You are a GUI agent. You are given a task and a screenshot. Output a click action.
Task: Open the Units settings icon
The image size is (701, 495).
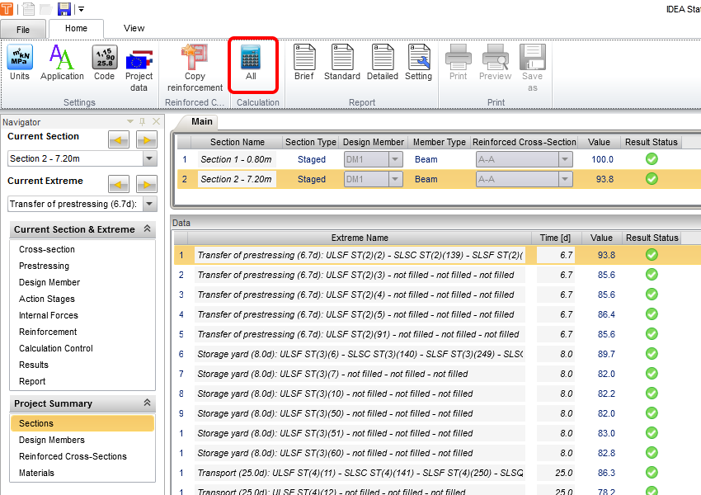[20, 63]
